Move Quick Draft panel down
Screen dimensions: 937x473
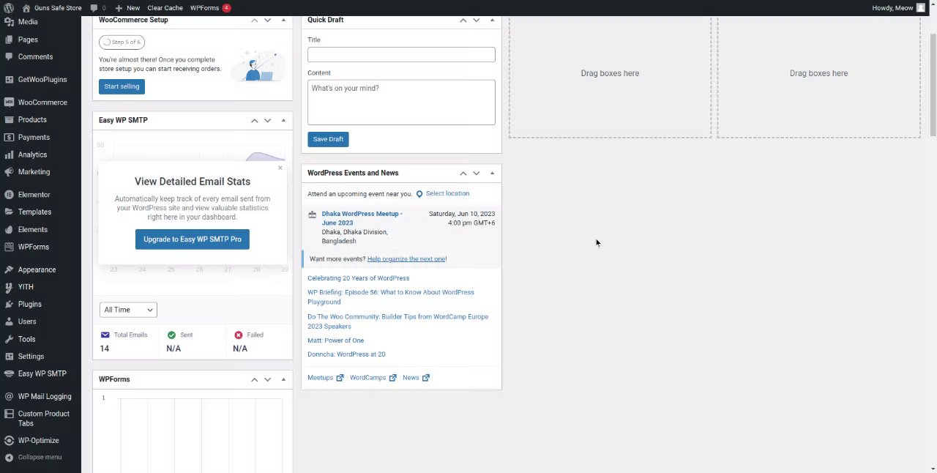476,20
